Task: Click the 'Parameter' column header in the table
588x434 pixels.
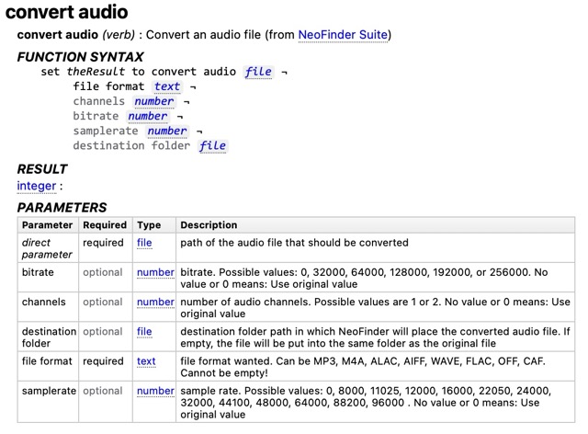Action: [48, 224]
